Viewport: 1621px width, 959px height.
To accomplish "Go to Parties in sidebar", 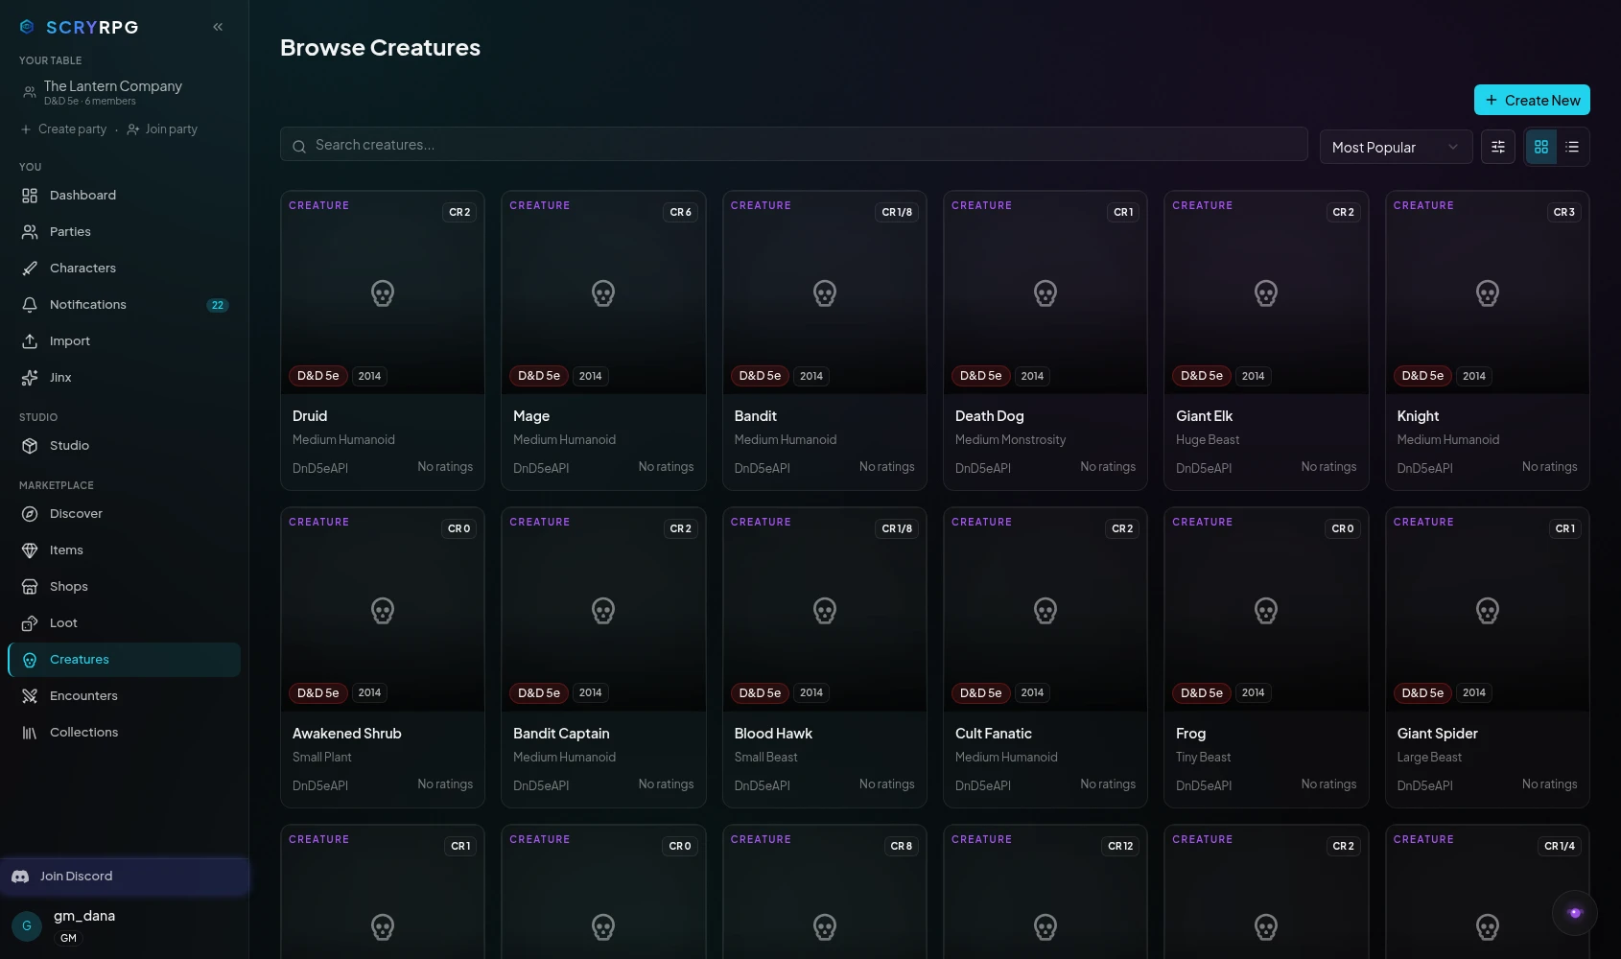I will pos(125,232).
